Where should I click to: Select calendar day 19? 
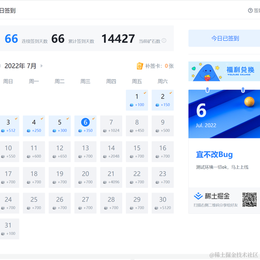click(60, 177)
